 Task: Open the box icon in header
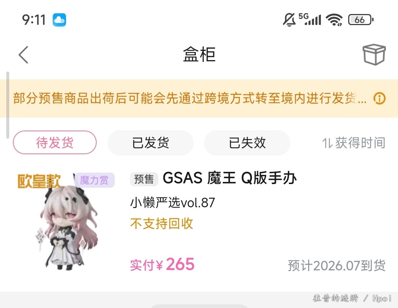pos(374,55)
